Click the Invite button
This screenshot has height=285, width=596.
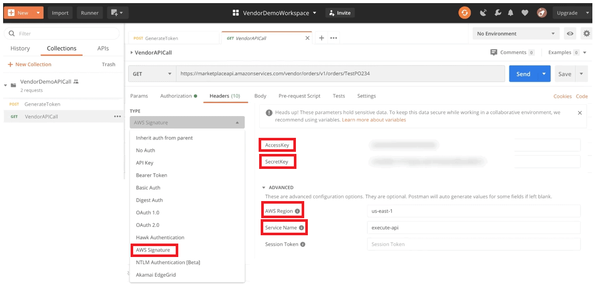coord(340,12)
